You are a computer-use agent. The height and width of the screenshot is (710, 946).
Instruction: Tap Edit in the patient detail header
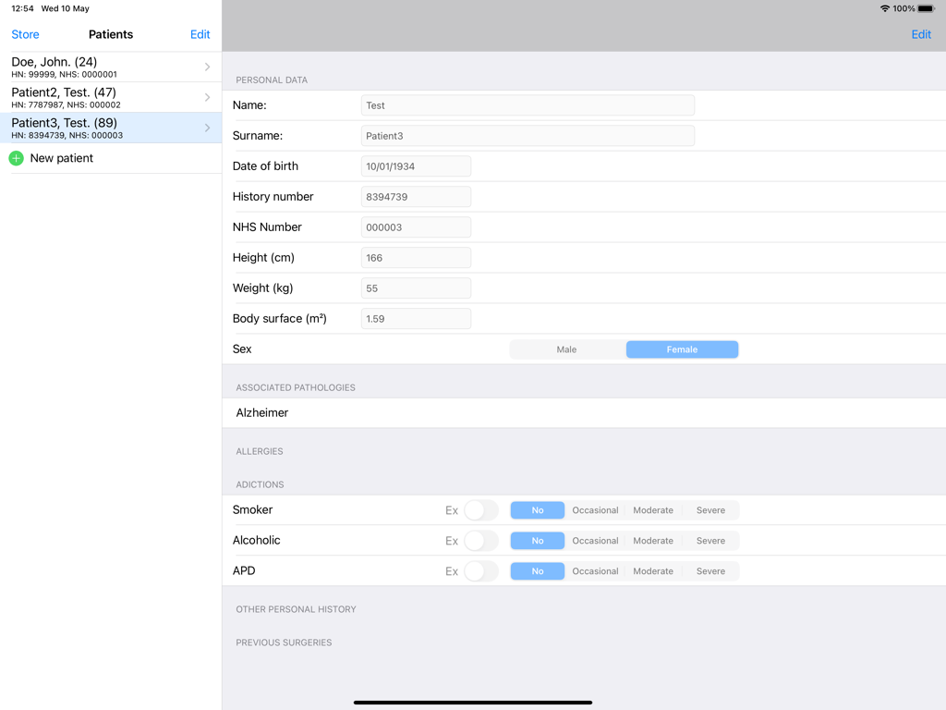tap(921, 34)
